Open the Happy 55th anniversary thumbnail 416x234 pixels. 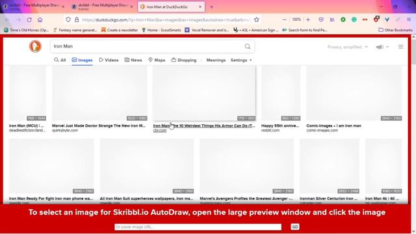tap(281, 94)
